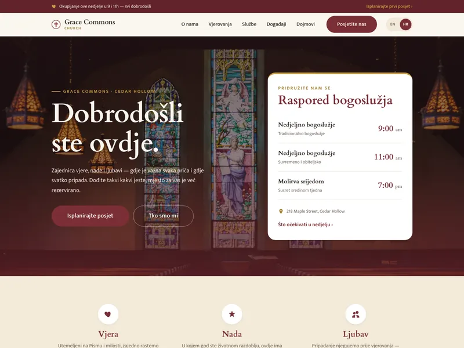Click the heart icon in the announcement bar
Image resolution: width=464 pixels, height=348 pixels.
point(53,6)
